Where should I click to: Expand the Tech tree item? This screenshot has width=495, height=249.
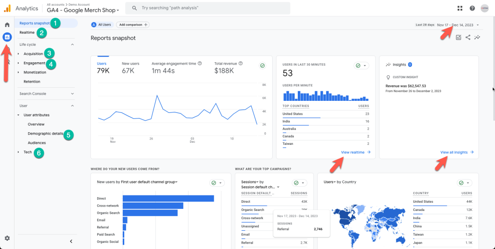(19, 152)
